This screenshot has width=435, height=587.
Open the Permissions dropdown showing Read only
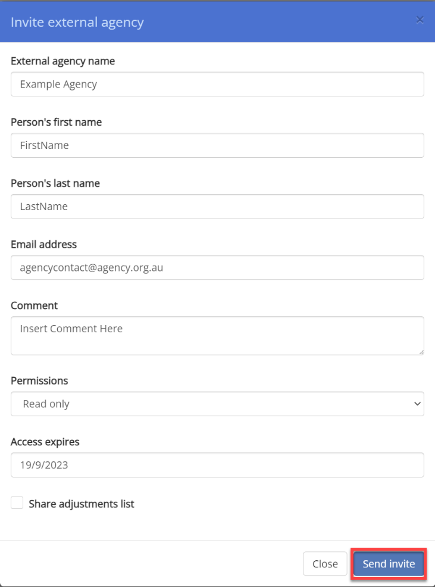[x=217, y=404]
